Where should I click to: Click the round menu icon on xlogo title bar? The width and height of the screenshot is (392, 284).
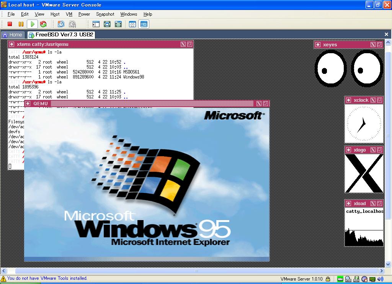348,150
